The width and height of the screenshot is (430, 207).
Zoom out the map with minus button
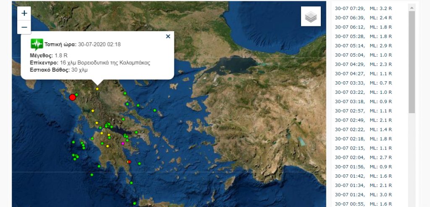pyautogui.click(x=24, y=27)
